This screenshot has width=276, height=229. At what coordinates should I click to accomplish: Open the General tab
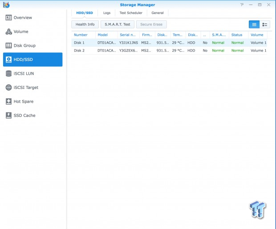[157, 13]
